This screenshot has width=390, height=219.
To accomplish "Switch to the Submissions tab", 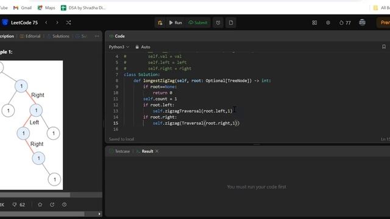I will (81, 36).
